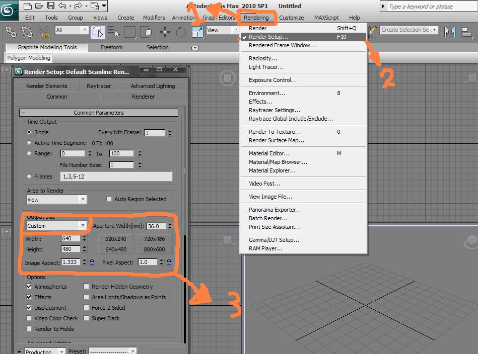Select the Active Time Segment radio
This screenshot has width=478, height=354.
pyautogui.click(x=29, y=142)
